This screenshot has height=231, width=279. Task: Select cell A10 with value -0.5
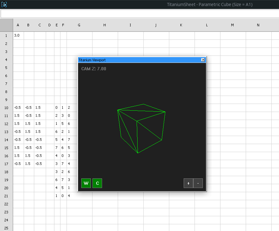click(x=18, y=108)
